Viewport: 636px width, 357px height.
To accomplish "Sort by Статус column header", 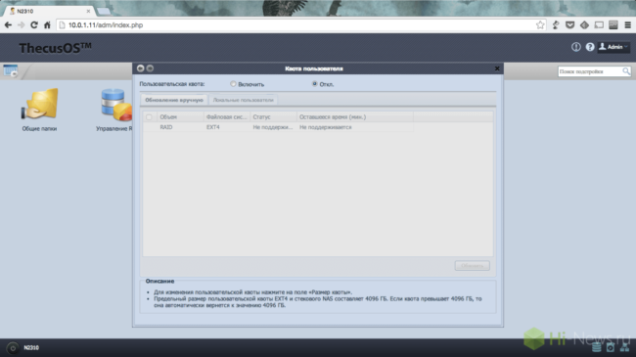I will click(273, 116).
